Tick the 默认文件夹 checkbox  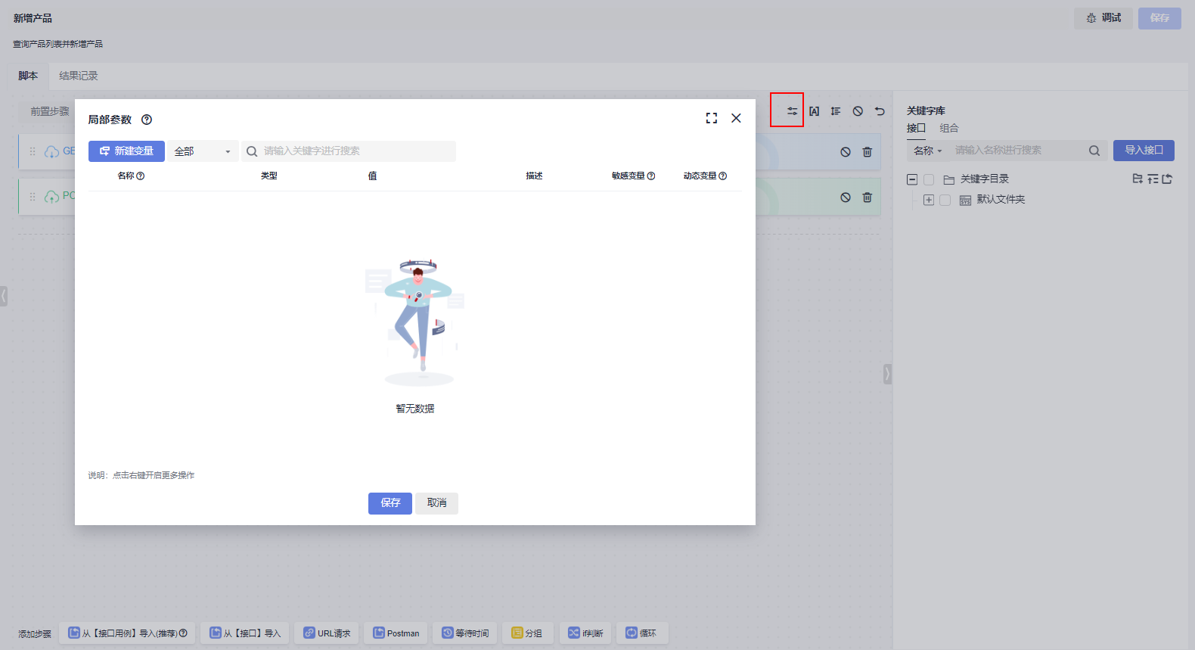coord(945,201)
